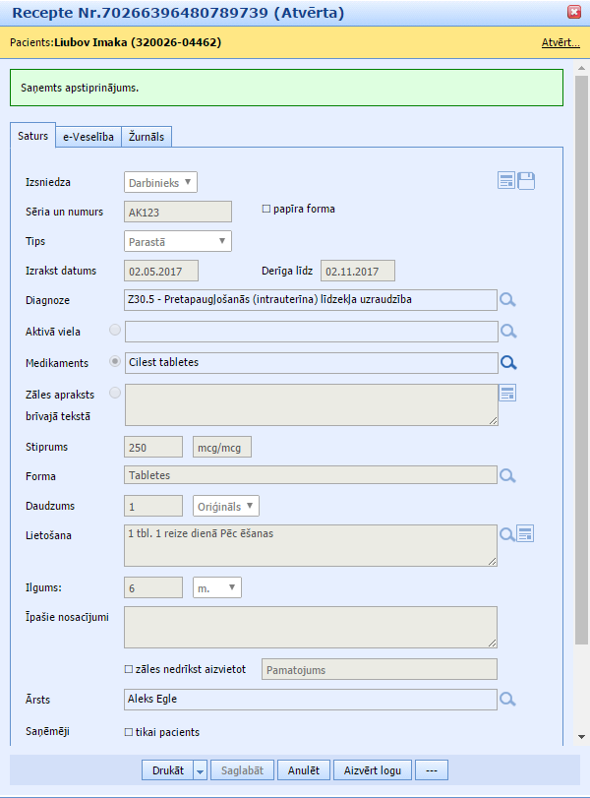Open the Žurnāls tab

(x=148, y=137)
